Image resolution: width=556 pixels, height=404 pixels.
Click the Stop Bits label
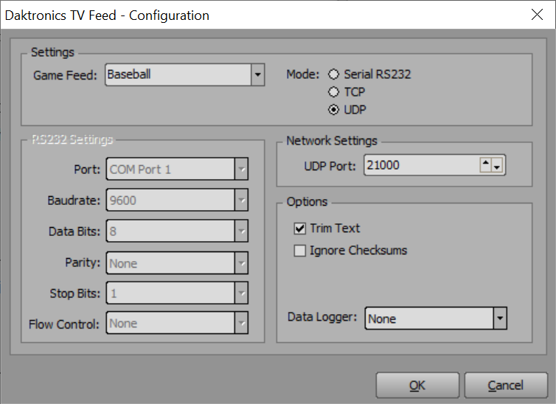[75, 294]
